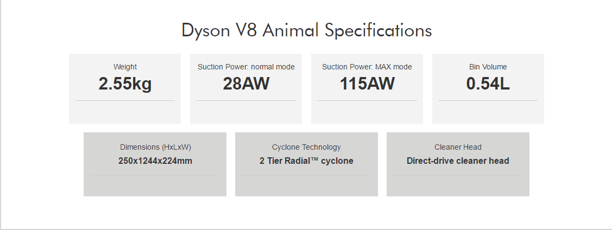Select the 115AW suction value
Screen dimensions: 612x230
coord(367,84)
